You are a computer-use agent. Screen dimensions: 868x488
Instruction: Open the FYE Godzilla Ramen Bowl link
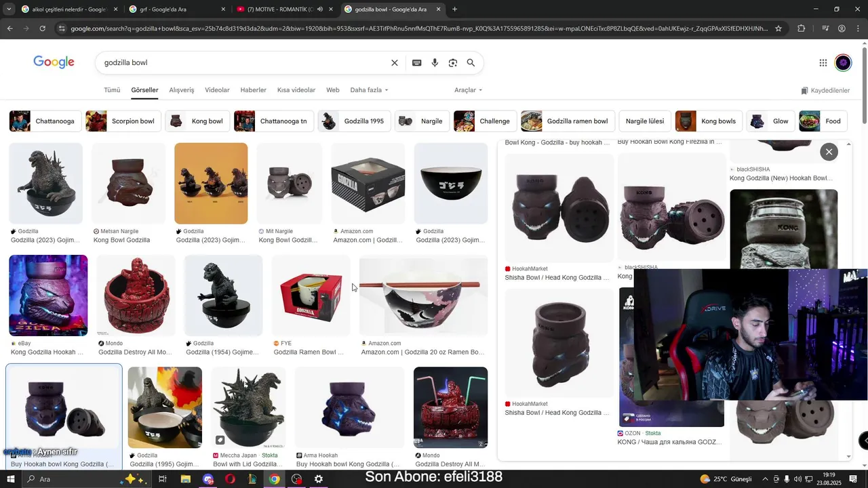point(309,352)
